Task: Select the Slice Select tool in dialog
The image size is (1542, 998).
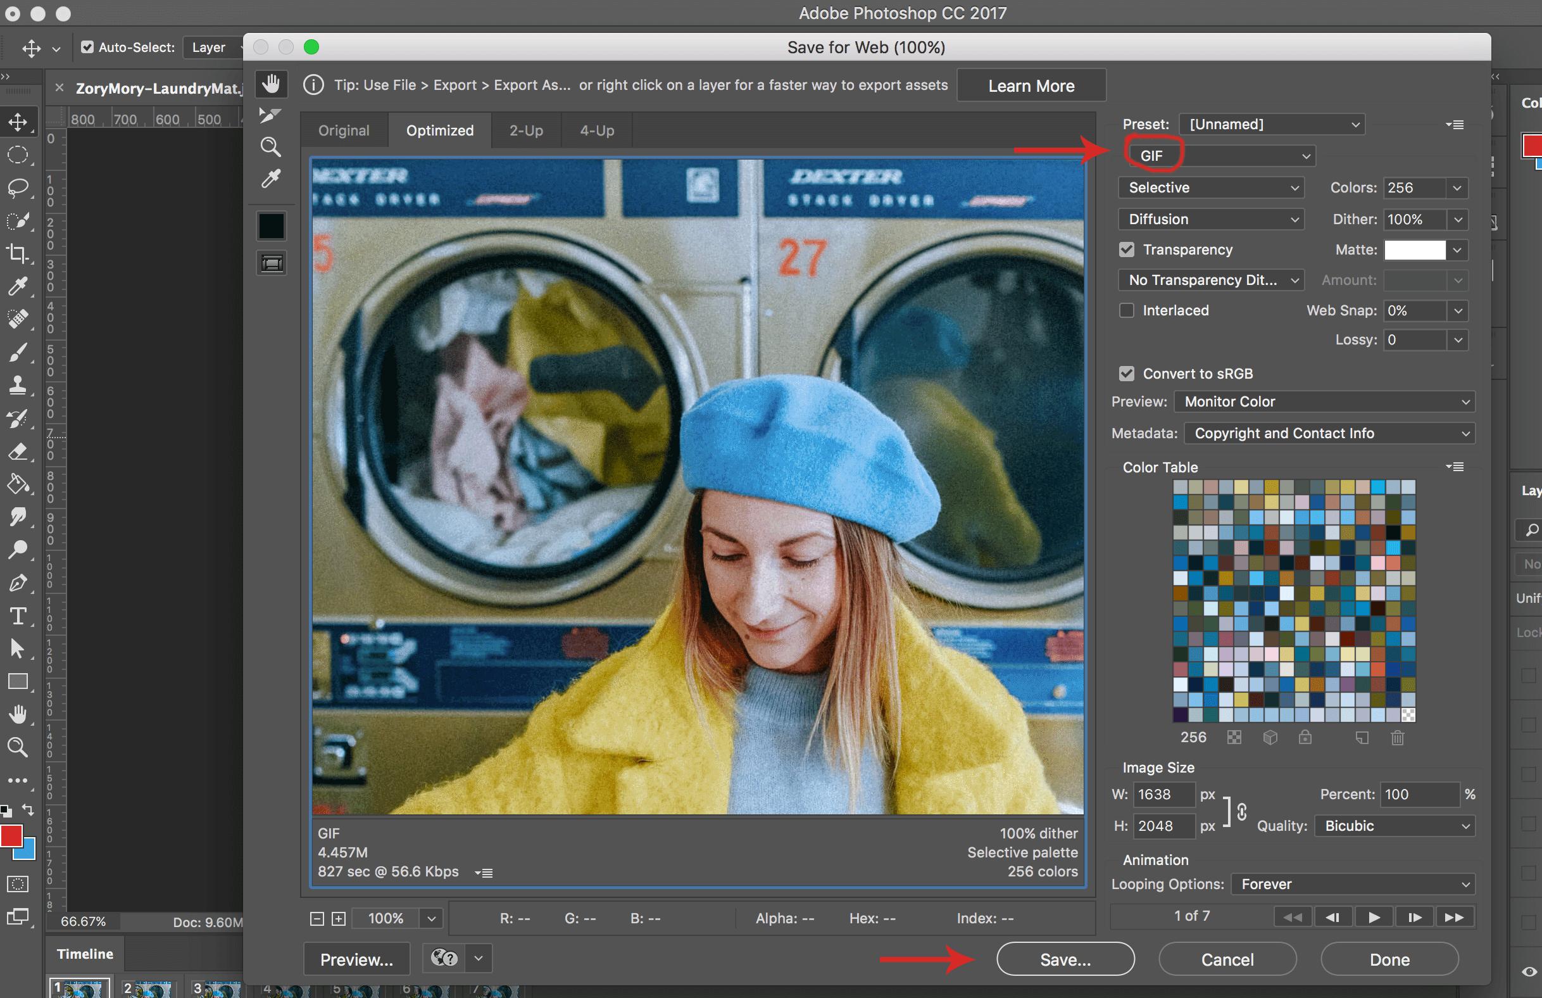Action: tap(270, 115)
